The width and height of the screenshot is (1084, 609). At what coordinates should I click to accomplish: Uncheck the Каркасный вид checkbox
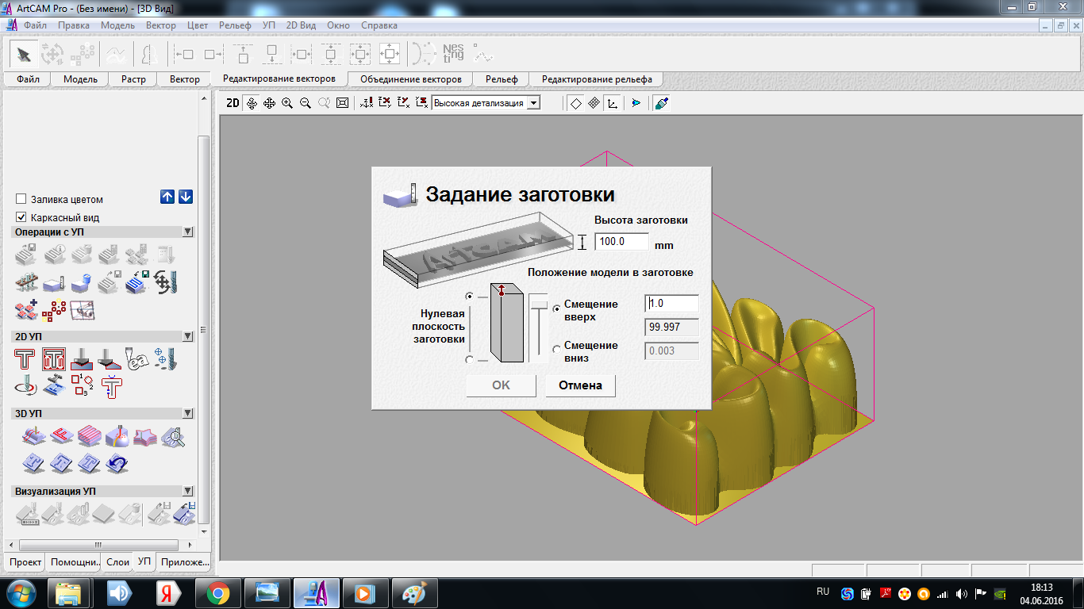click(x=21, y=217)
